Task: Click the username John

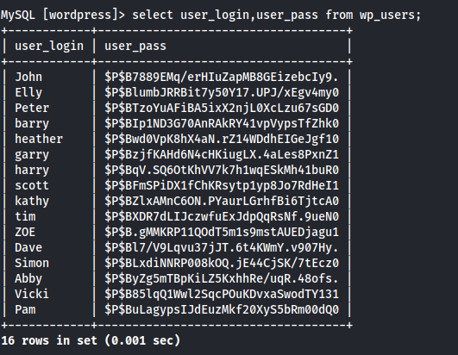Action: pyautogui.click(x=28, y=77)
